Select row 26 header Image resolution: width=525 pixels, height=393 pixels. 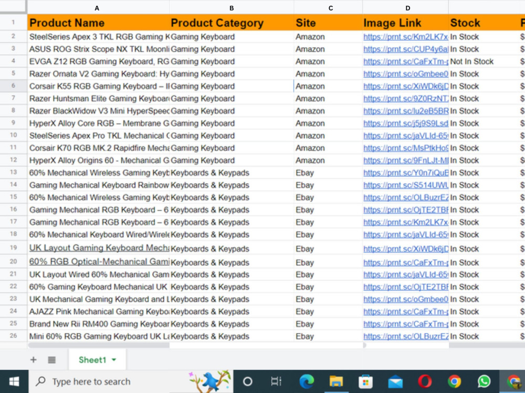[14, 336]
